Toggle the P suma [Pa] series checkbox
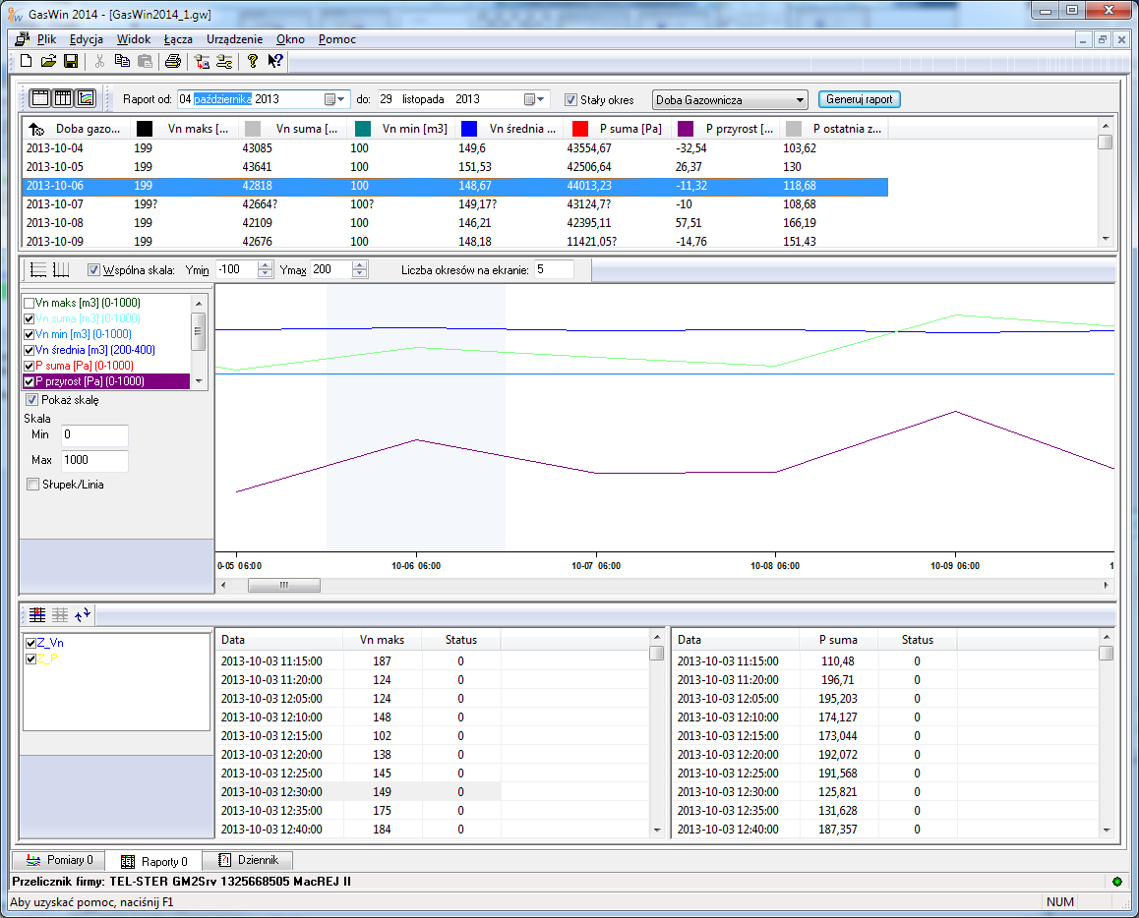The height and width of the screenshot is (918, 1139). (x=30, y=366)
